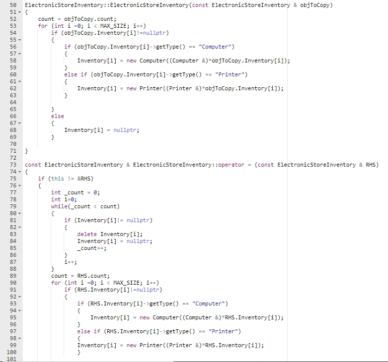The height and width of the screenshot is (362, 388).
Task: Click 'int i=0;' on line 78
Action: (64, 199)
